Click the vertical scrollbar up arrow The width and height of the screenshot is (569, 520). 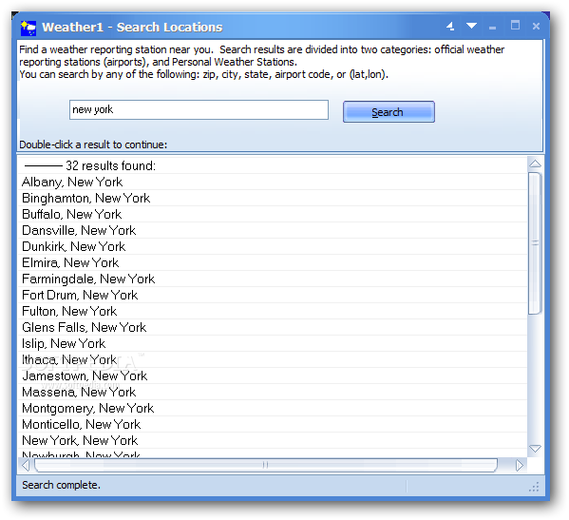click(x=535, y=164)
